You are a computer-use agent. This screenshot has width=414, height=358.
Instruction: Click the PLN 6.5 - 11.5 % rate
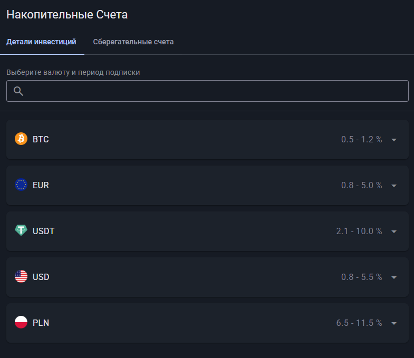click(359, 323)
